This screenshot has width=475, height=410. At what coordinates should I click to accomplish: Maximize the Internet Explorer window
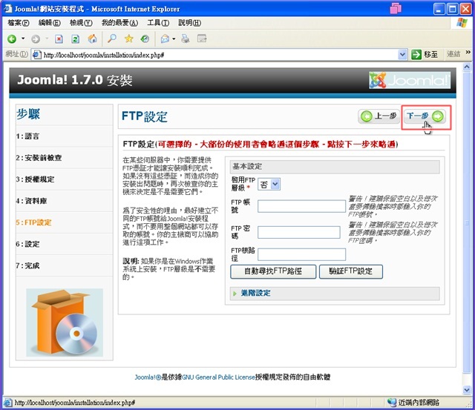coord(452,9)
